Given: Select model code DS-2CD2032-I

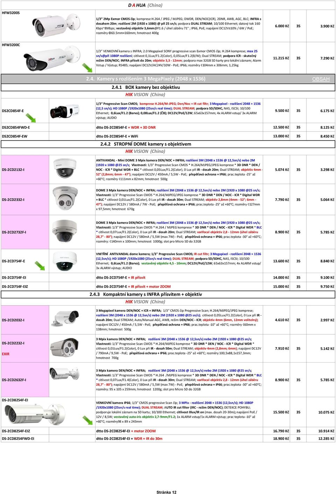Looking at the screenshot, I should 13,320.
